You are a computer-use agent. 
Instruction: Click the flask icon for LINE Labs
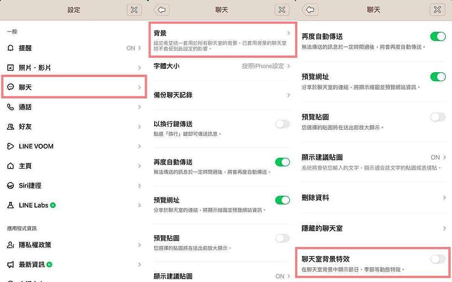point(10,205)
